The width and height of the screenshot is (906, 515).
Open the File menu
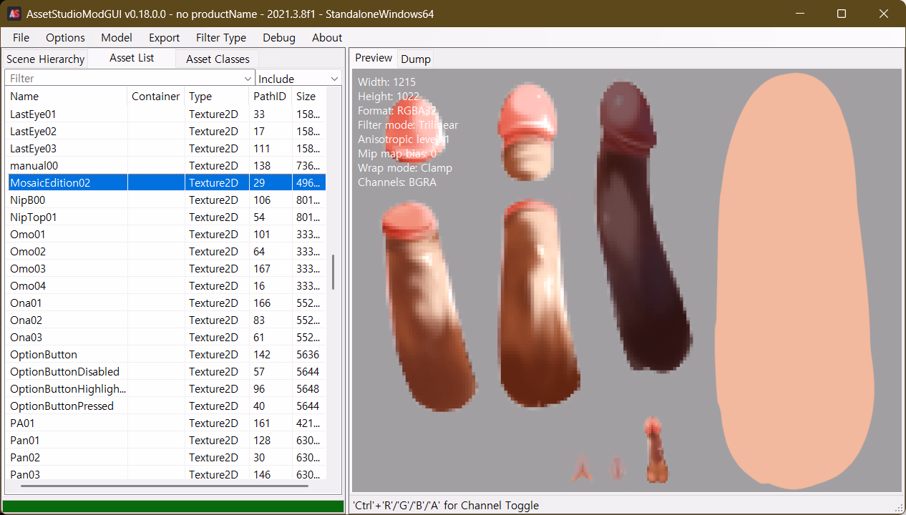[x=21, y=38]
